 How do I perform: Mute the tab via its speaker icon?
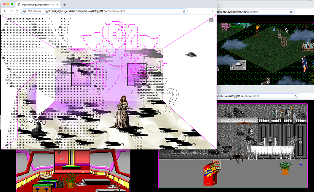coord(53,5)
